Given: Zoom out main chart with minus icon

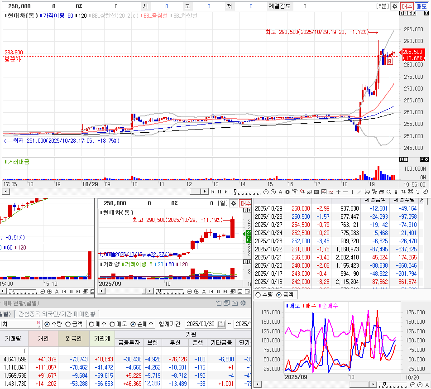Looking at the screenshot, I should [x=266, y=192].
